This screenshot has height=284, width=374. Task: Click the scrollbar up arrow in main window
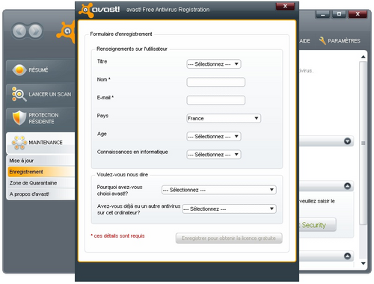pyautogui.click(x=364, y=57)
